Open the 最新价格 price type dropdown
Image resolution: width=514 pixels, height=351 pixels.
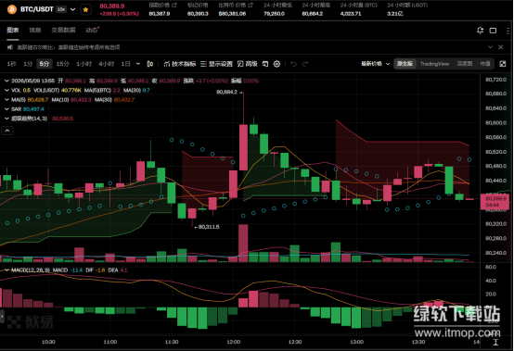point(375,64)
